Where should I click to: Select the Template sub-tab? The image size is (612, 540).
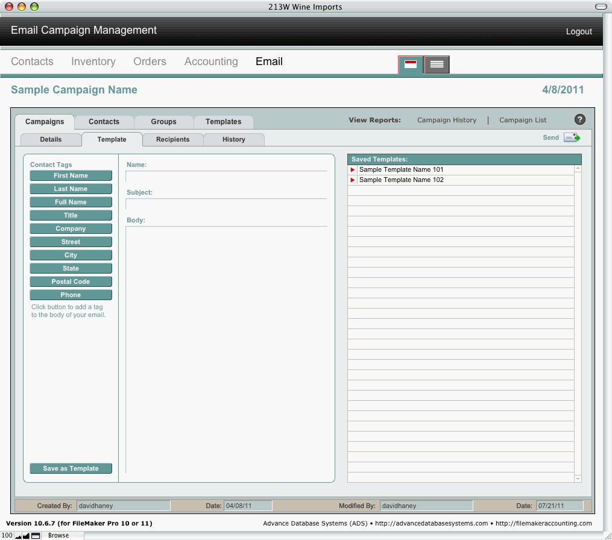click(x=112, y=139)
